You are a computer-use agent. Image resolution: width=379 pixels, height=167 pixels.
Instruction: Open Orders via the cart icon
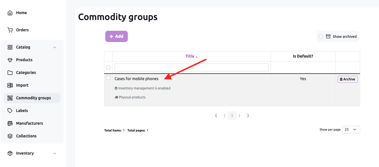10,30
